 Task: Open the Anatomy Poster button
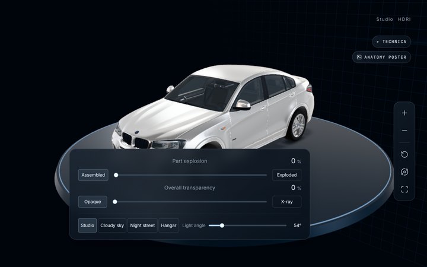tap(381, 57)
